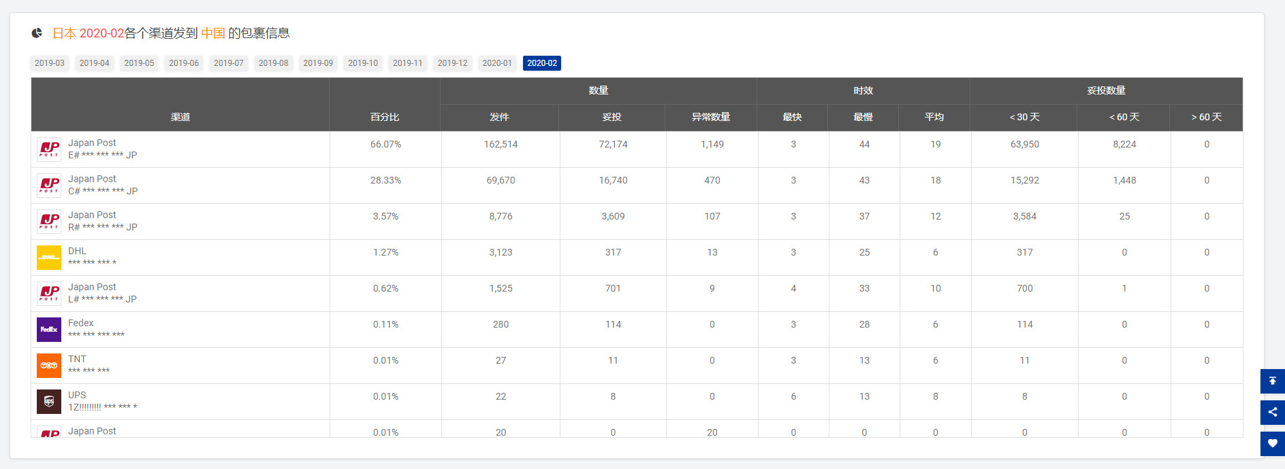Screen dimensions: 1285x469
Task: Click the Fedex carrier logo
Action: [x=49, y=330]
